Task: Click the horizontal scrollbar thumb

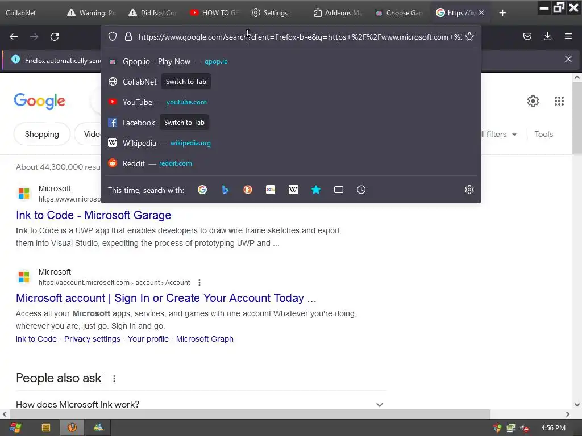Action: click(x=250, y=414)
